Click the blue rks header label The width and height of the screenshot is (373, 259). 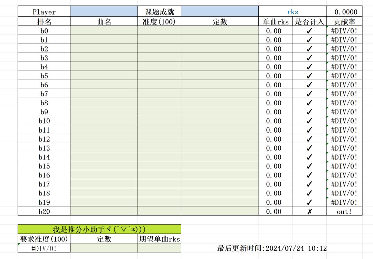tap(293, 12)
